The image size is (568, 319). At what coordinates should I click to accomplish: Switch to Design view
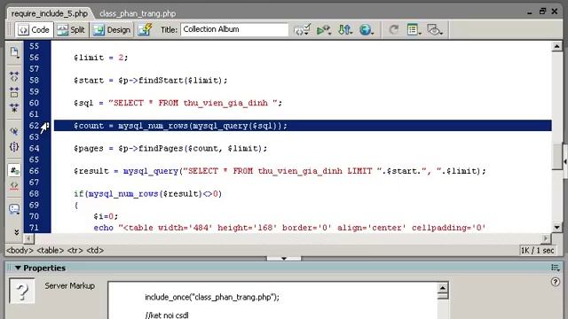[x=112, y=29]
